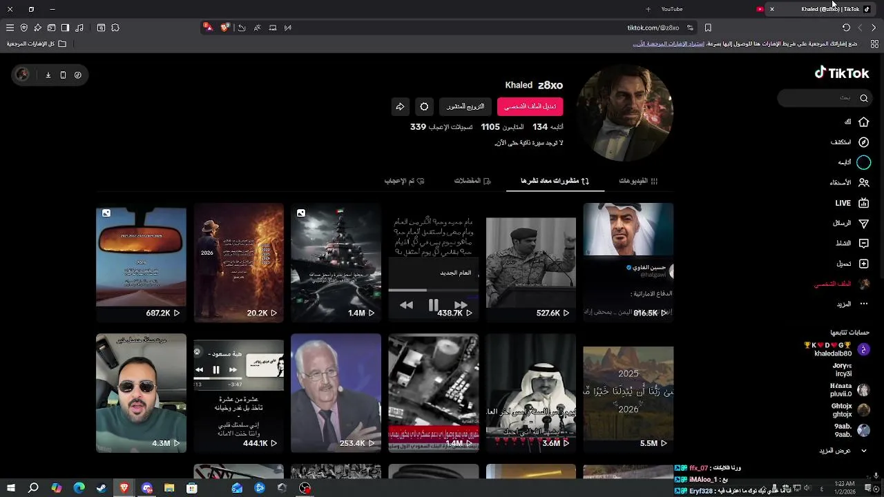The image size is (884, 497).
Task: Open the Brave main hamburger menu
Action: point(10,28)
